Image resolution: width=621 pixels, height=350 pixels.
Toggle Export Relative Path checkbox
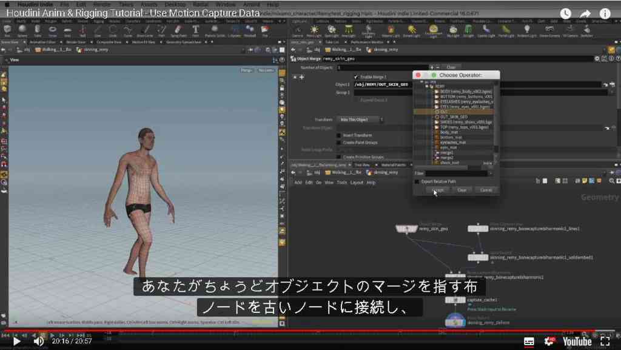pyautogui.click(x=417, y=182)
